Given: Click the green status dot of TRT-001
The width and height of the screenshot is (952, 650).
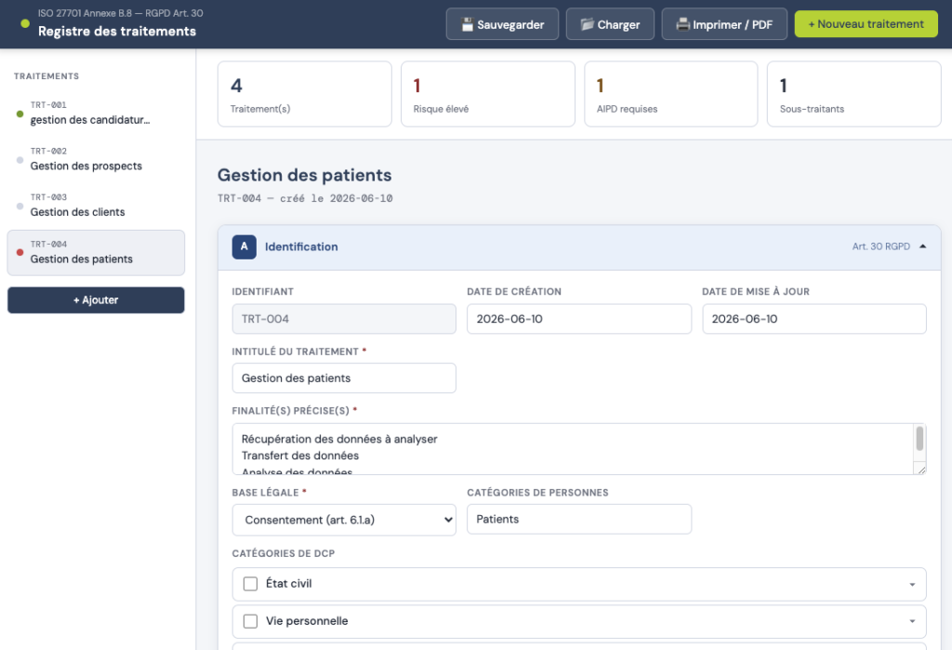Looking at the screenshot, I should coord(20,113).
